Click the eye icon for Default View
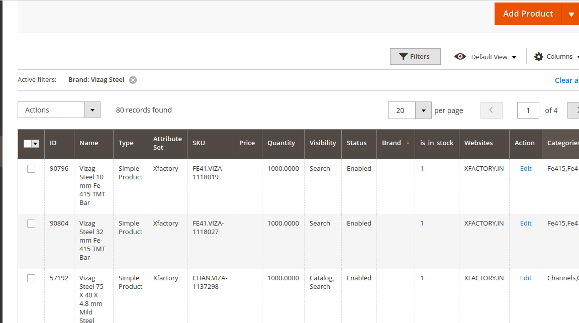Viewport: 579px width, 323px height. (460, 56)
